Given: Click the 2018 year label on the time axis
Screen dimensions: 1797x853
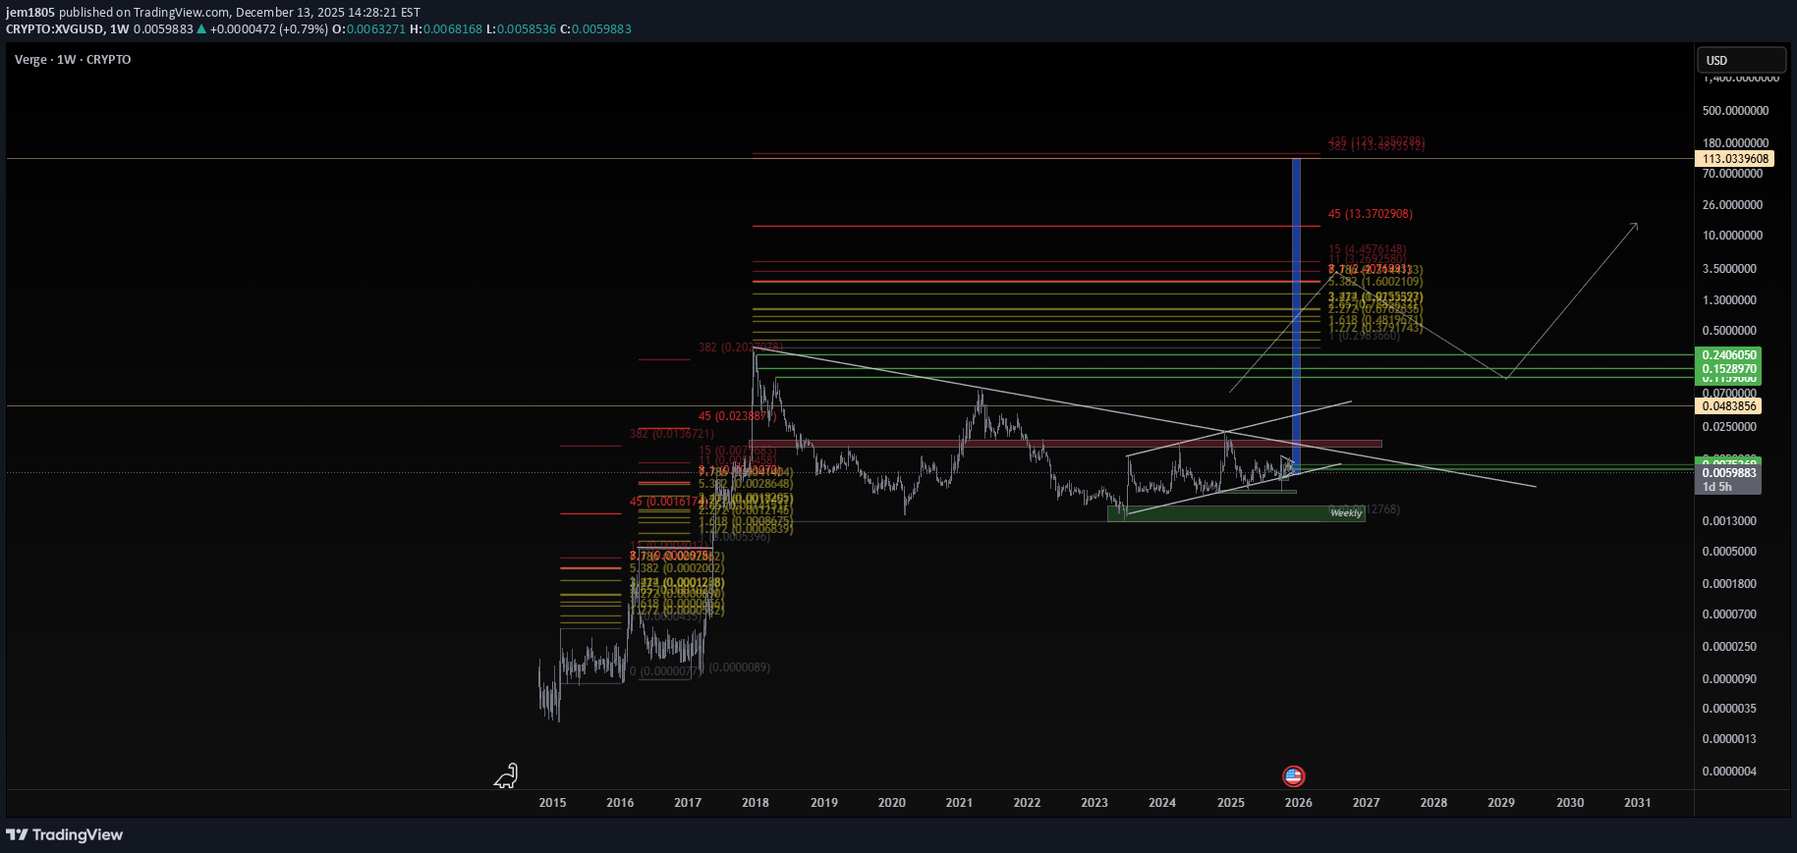Looking at the screenshot, I should pyautogui.click(x=756, y=803).
